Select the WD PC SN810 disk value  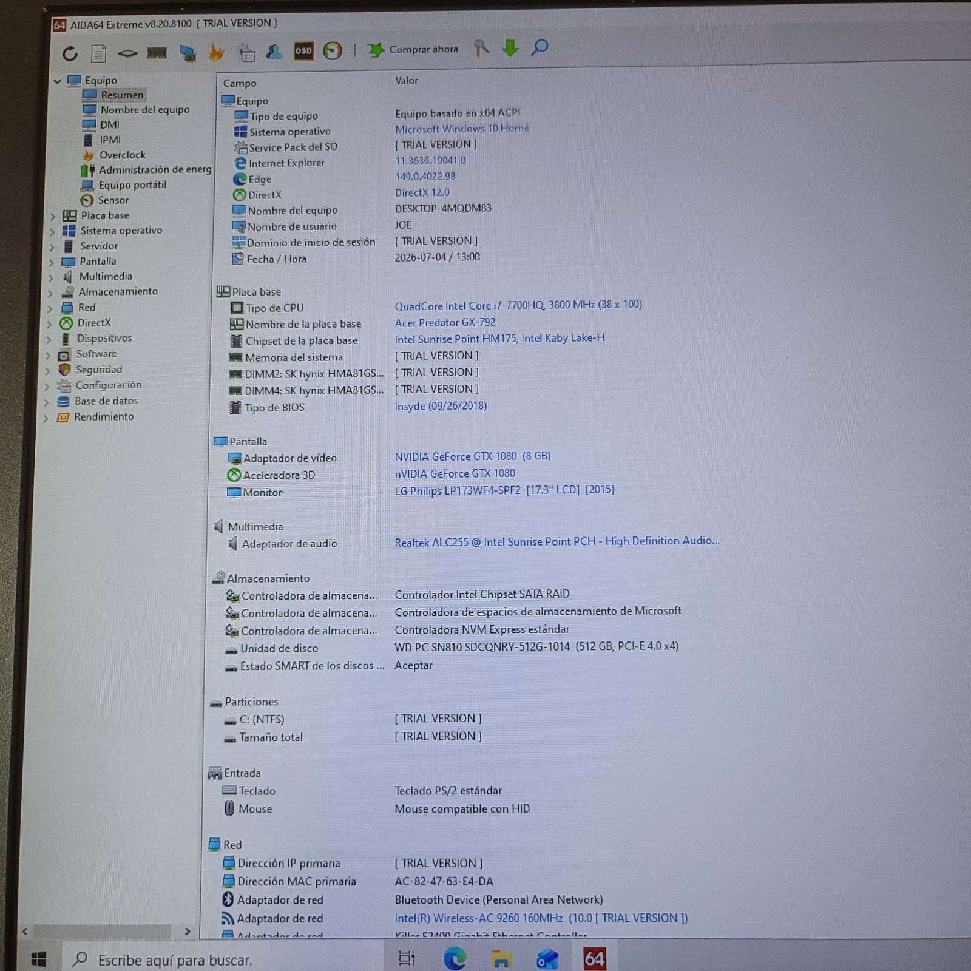536,647
